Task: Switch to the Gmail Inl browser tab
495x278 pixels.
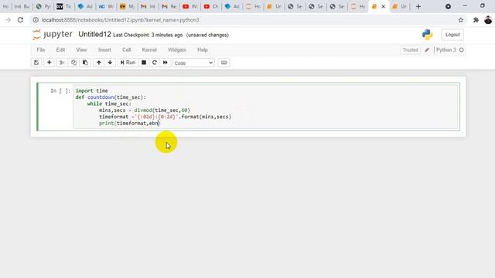Action: [148, 6]
